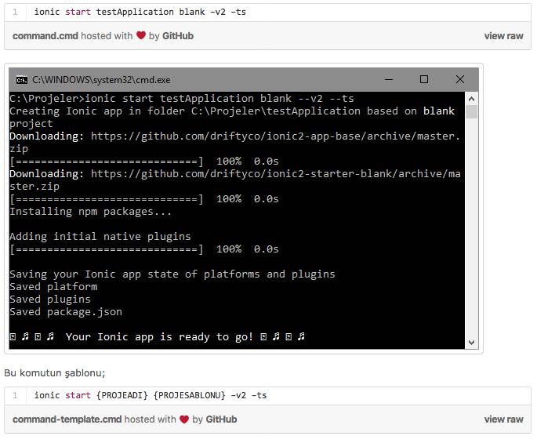
Task: Open command-template.cmd gist file link
Action: tap(67, 419)
